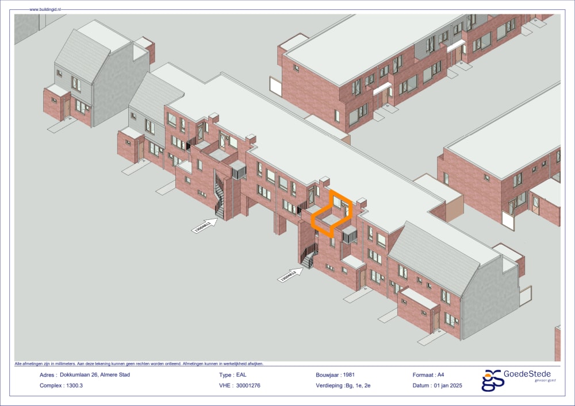Select the text 'Complex : 1300.3'
Screen dimensions: 575x406
(62, 385)
